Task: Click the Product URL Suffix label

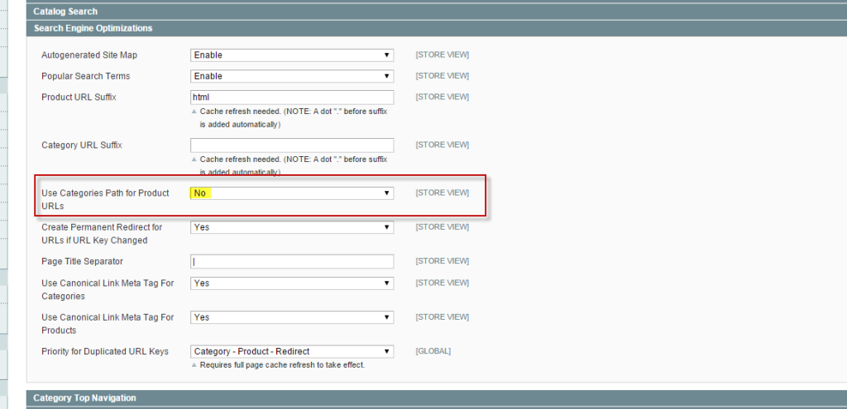Action: click(x=79, y=97)
